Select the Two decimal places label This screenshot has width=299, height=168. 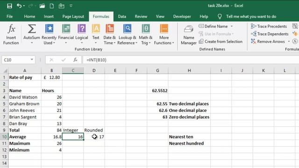point(189,104)
